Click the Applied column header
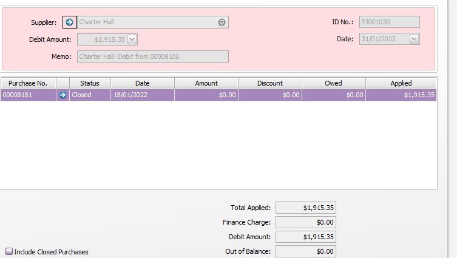457x258 pixels. (x=401, y=83)
